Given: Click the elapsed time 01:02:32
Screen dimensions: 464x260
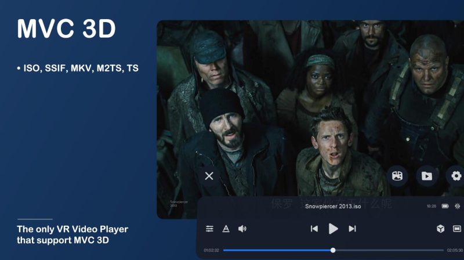Looking at the screenshot, I should (211, 250).
